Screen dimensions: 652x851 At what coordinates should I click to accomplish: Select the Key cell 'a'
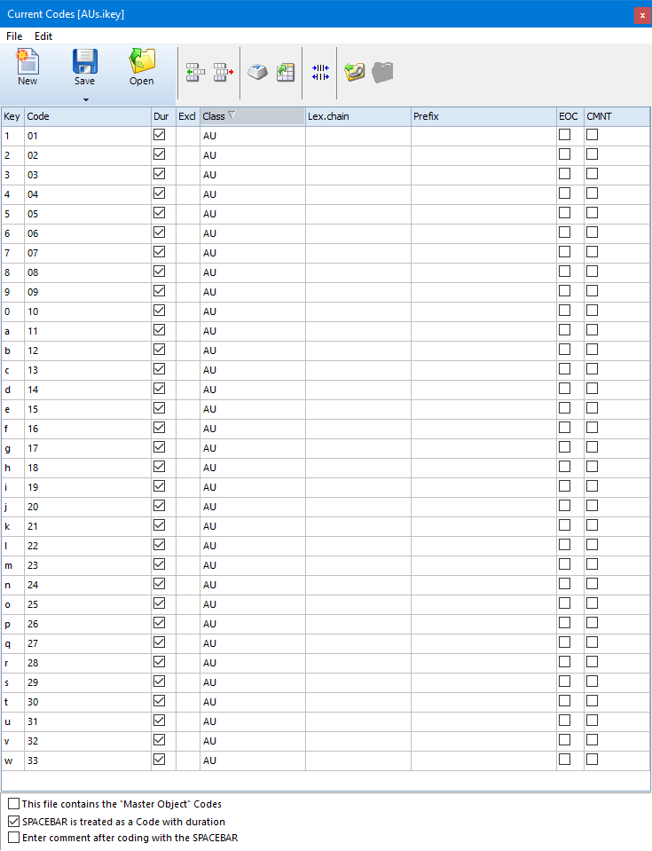pos(12,331)
